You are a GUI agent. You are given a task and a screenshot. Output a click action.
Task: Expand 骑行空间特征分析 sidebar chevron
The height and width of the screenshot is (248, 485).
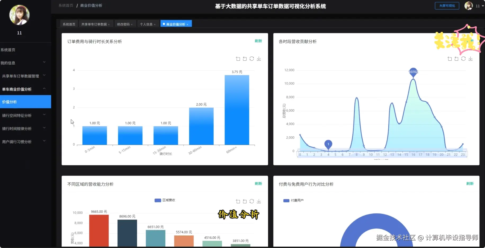point(44,115)
